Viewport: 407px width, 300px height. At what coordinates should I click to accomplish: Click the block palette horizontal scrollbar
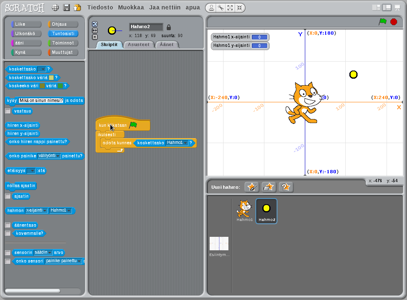click(33, 291)
